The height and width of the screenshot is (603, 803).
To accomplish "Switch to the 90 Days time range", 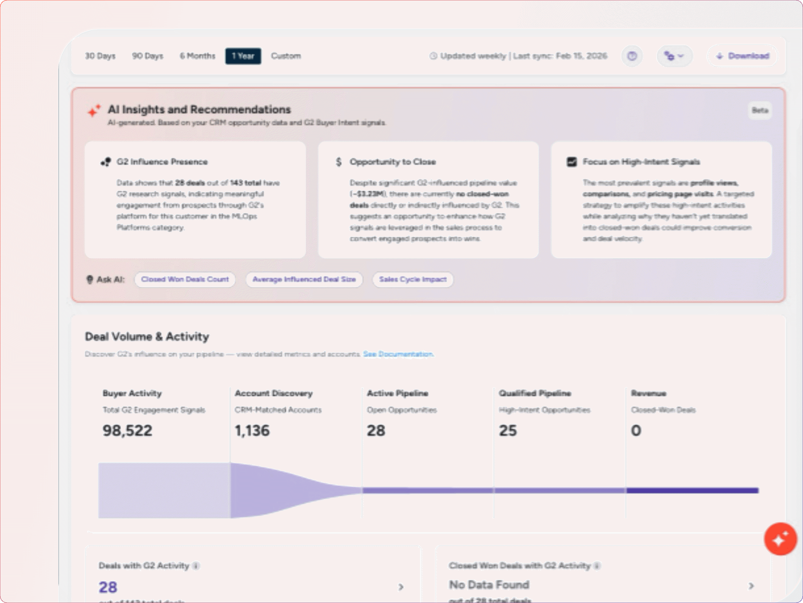I will pyautogui.click(x=147, y=56).
